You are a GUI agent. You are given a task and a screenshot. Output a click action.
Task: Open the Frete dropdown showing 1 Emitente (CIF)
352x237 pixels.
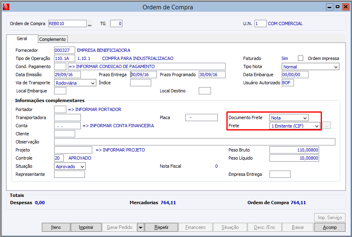point(295,126)
